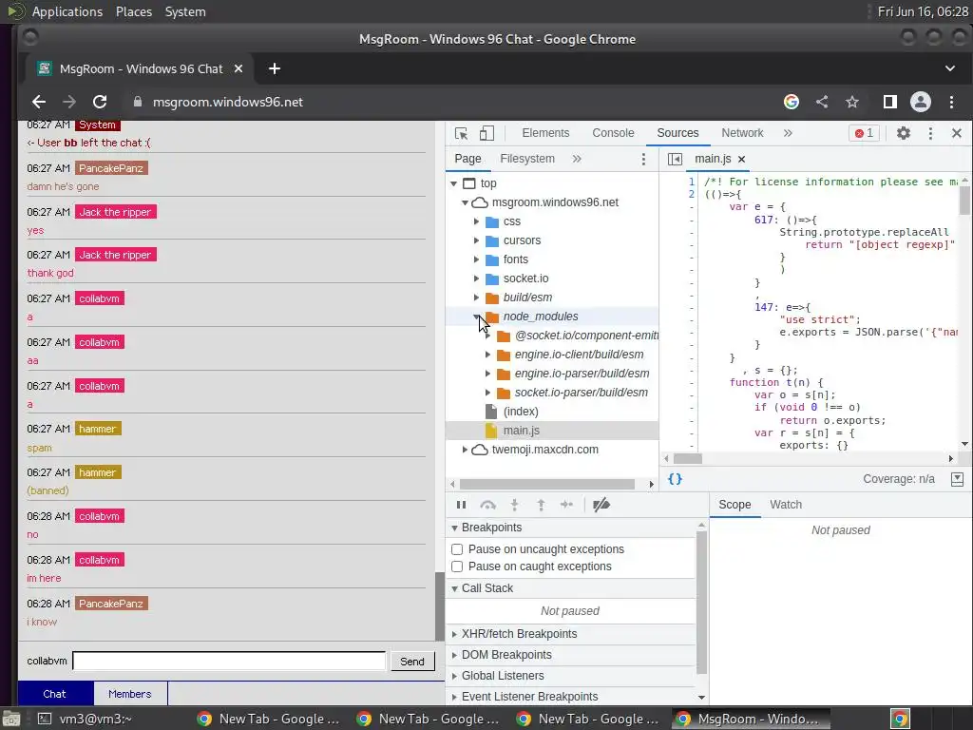The image size is (973, 730).
Task: Open DevTools settings gear
Action: [904, 133]
